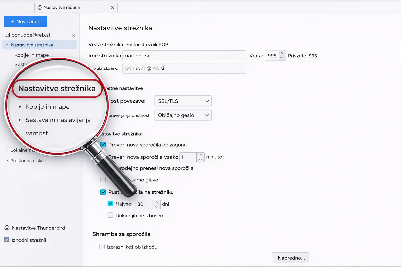Decrease minutes interval using the down arrow
The height and width of the screenshot is (267, 401).
pyautogui.click(x=200, y=159)
